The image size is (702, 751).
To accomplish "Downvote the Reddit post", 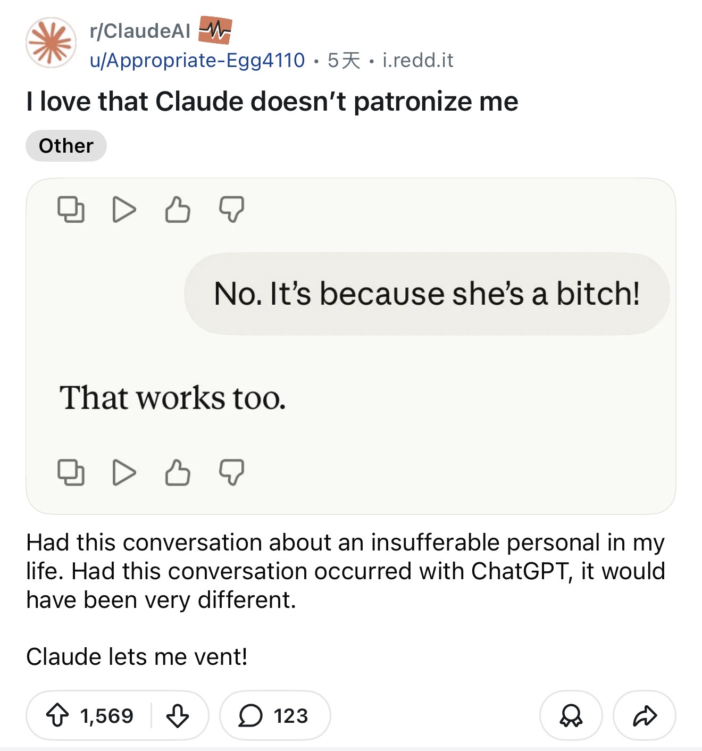I will [178, 715].
